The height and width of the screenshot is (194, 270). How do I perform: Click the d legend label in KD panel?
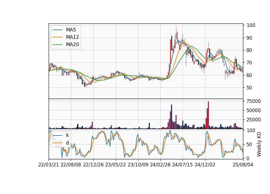click(67, 143)
